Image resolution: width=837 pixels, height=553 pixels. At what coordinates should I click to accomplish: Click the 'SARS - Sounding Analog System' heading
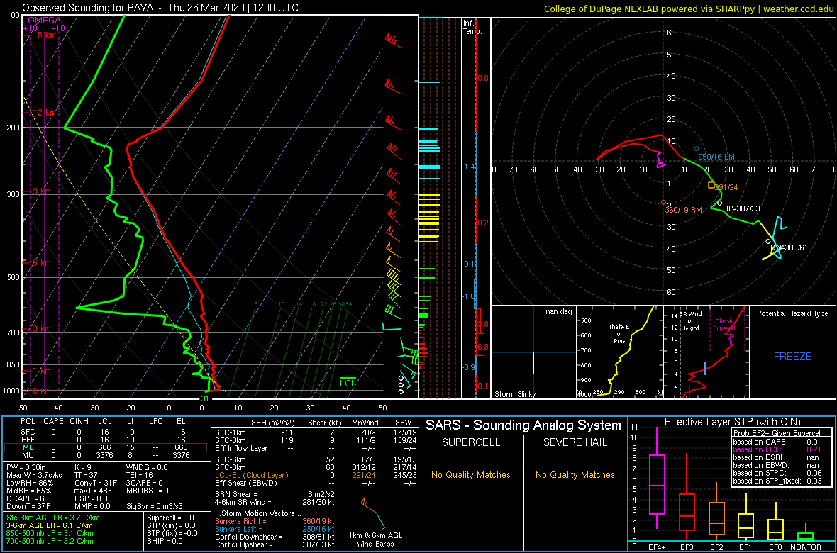click(523, 425)
